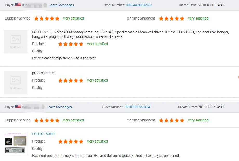Image resolution: width=239 pixels, height=161 pixels.
Task: Click the US flag beside buyer Russell
Action: pos(18,5)
